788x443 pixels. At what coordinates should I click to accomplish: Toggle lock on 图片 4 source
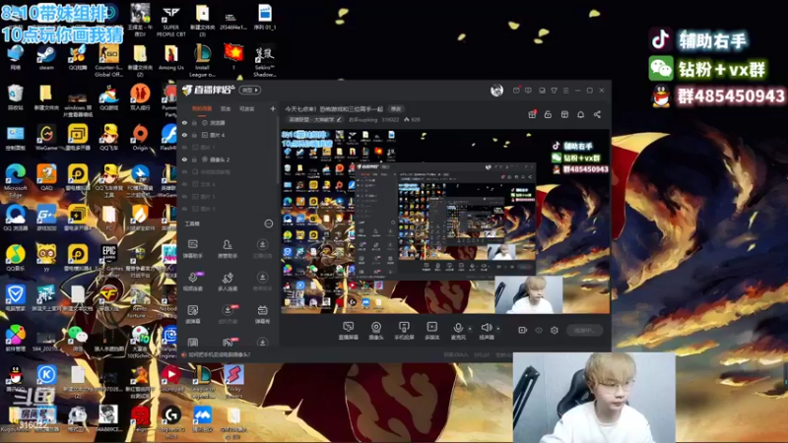coord(194,135)
